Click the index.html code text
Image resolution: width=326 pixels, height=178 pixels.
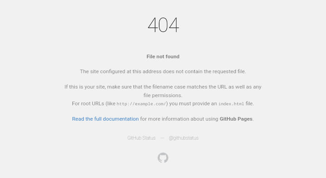[x=231, y=104]
